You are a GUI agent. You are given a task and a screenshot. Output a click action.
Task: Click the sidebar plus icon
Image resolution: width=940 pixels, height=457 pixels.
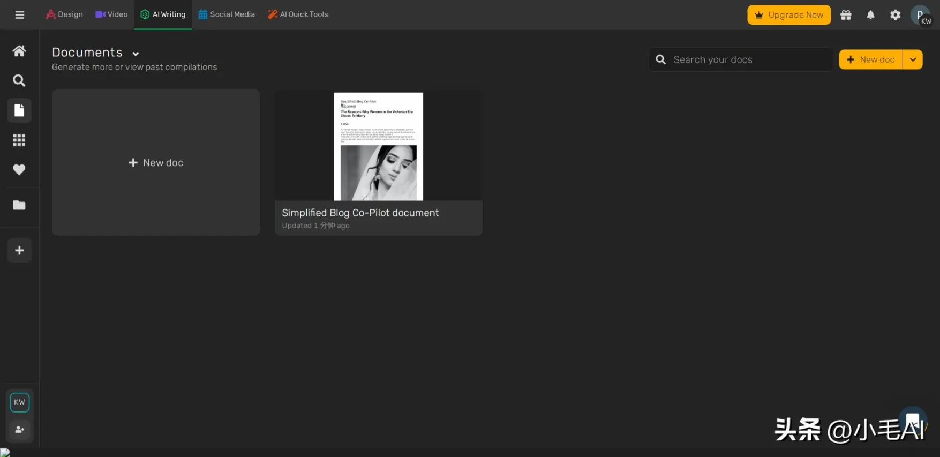coord(19,251)
